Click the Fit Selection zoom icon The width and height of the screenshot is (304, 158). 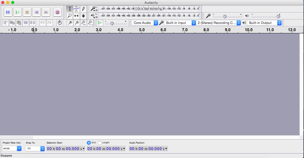click(84, 23)
